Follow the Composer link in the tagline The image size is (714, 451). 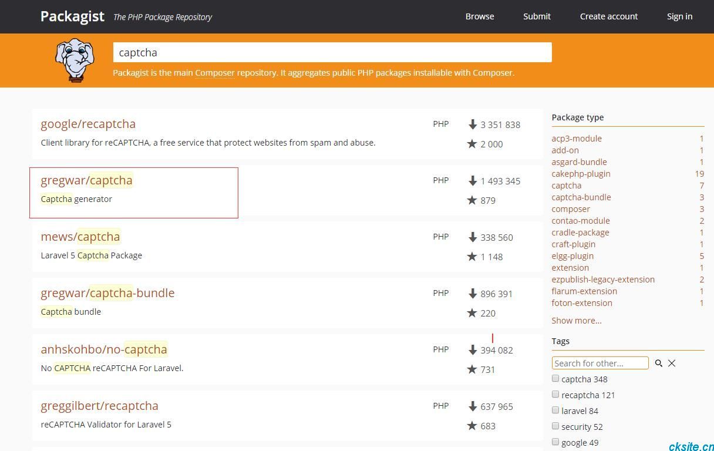coord(215,73)
